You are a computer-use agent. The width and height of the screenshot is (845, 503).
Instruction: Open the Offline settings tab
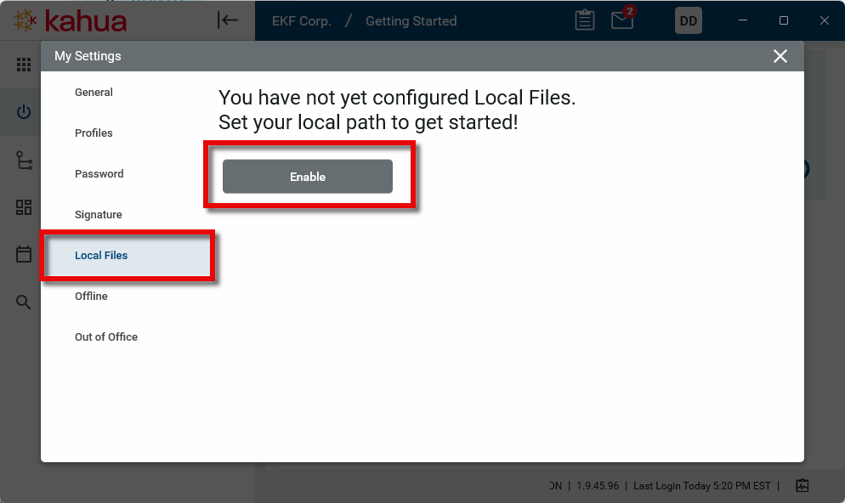click(x=91, y=297)
